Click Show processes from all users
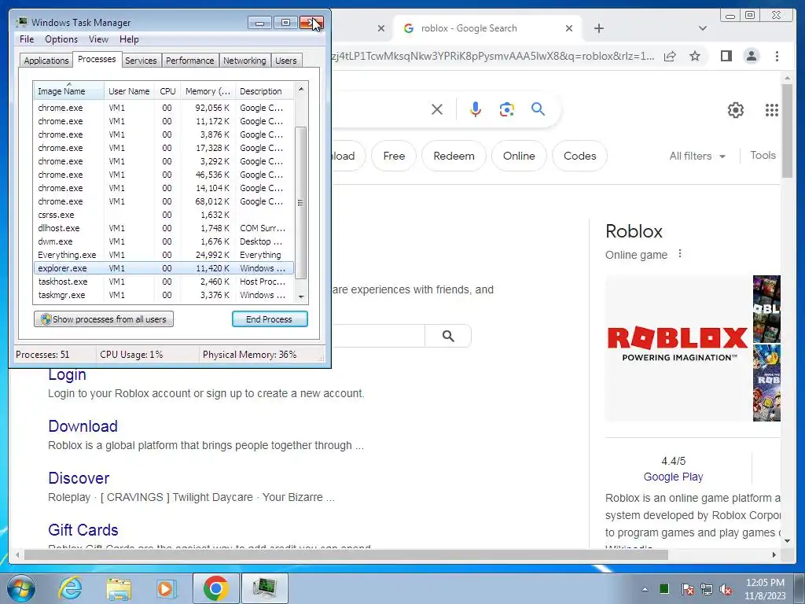 (104, 319)
